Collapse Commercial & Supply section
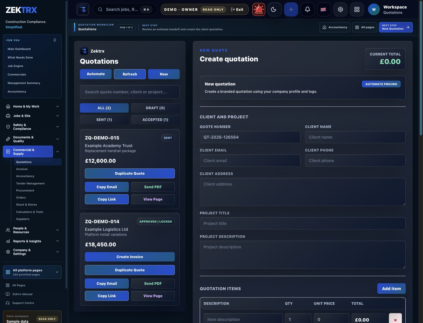Screen dimensions: 423x323 click(x=58, y=152)
